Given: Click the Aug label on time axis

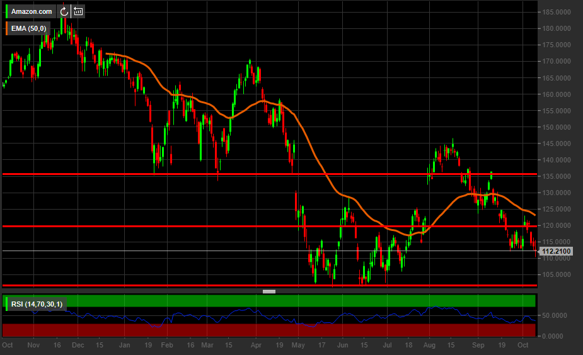Looking at the screenshot, I should click(x=429, y=346).
